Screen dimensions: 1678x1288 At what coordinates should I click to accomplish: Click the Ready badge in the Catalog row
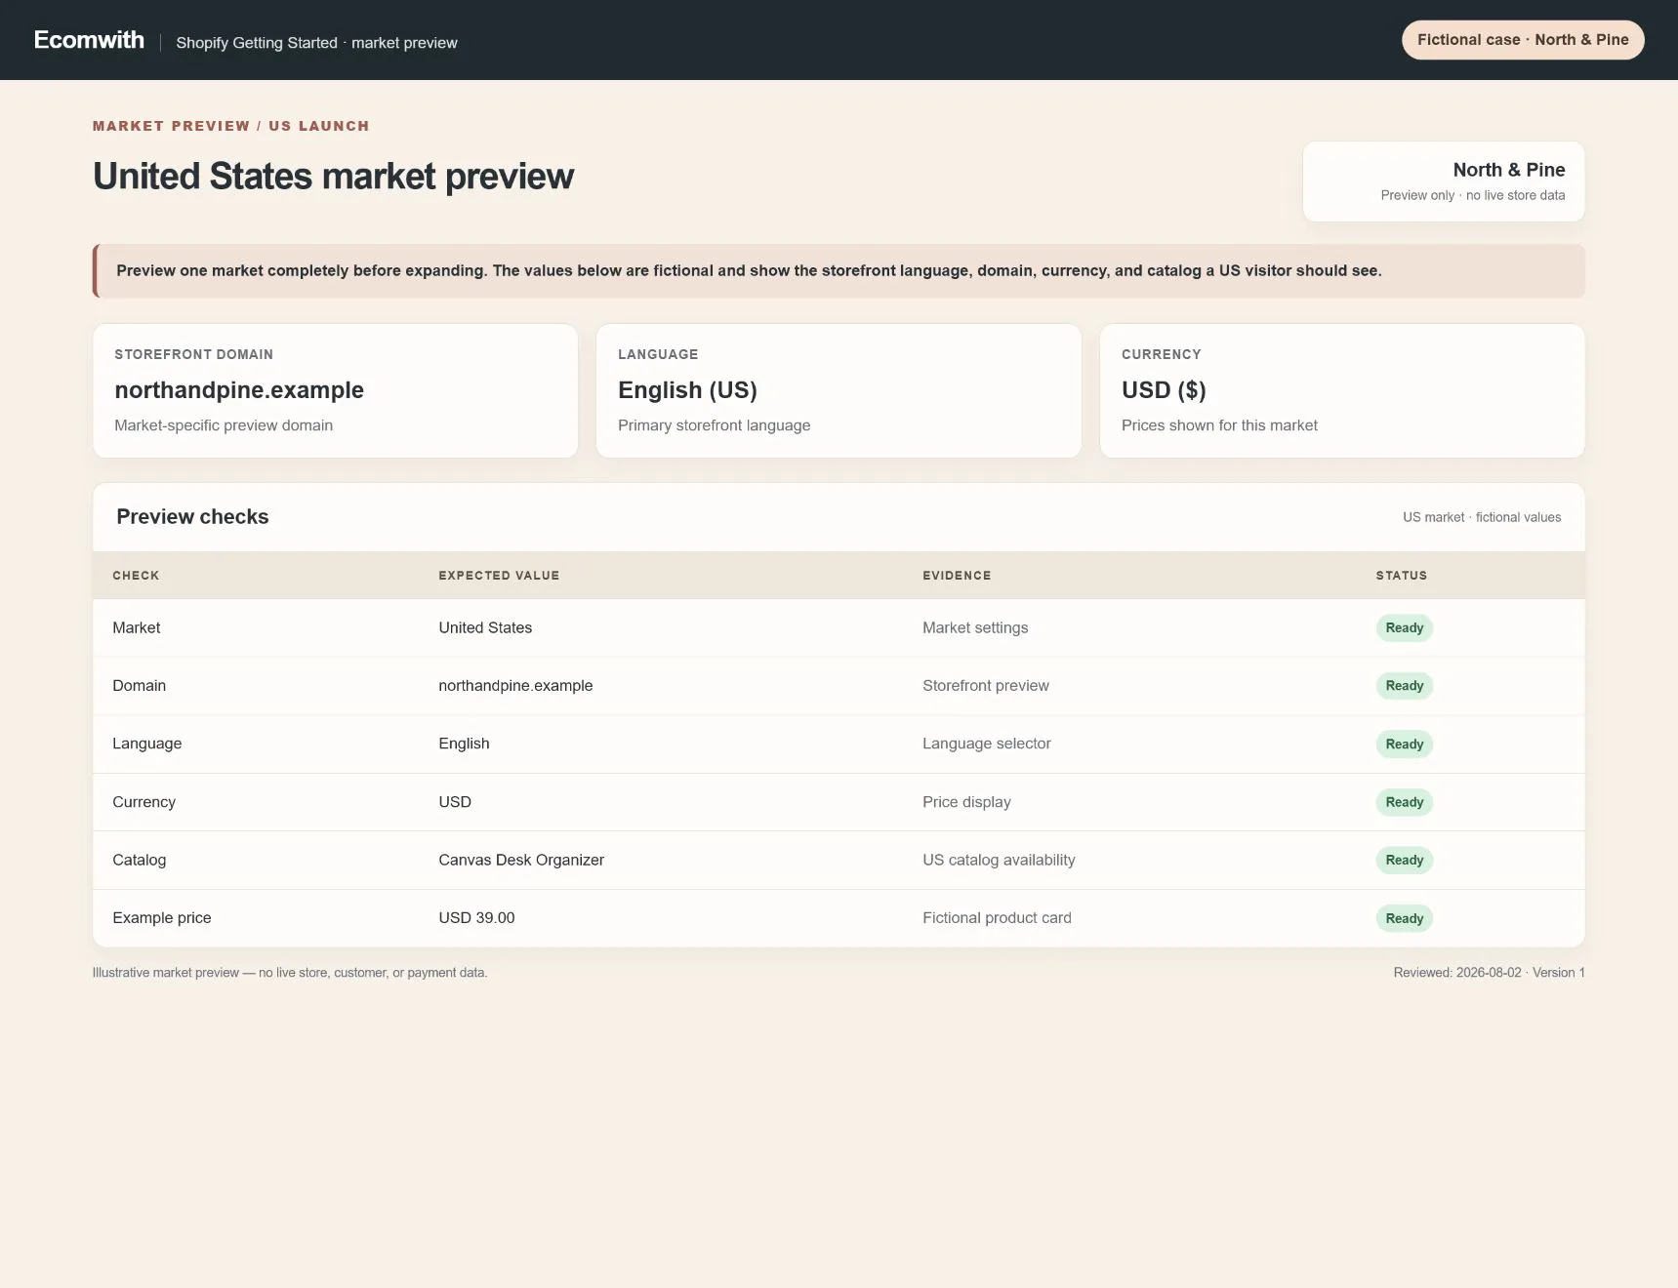(x=1405, y=860)
